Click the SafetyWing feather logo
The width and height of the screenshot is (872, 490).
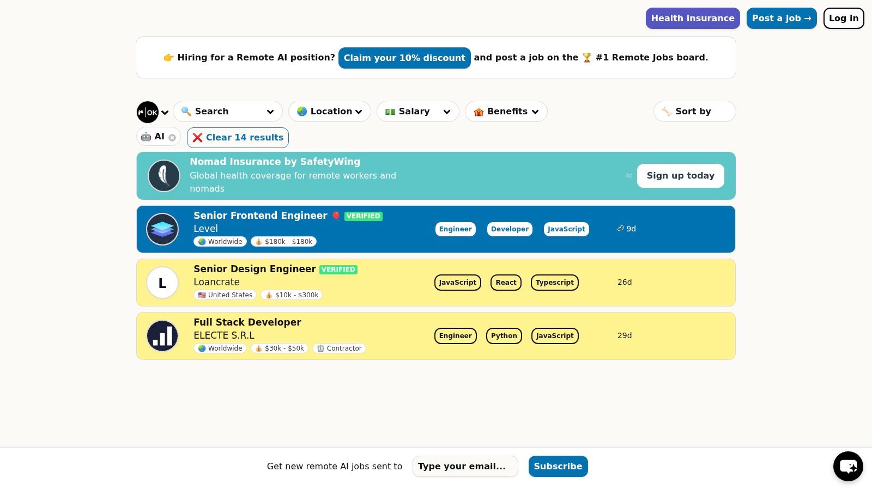click(164, 175)
